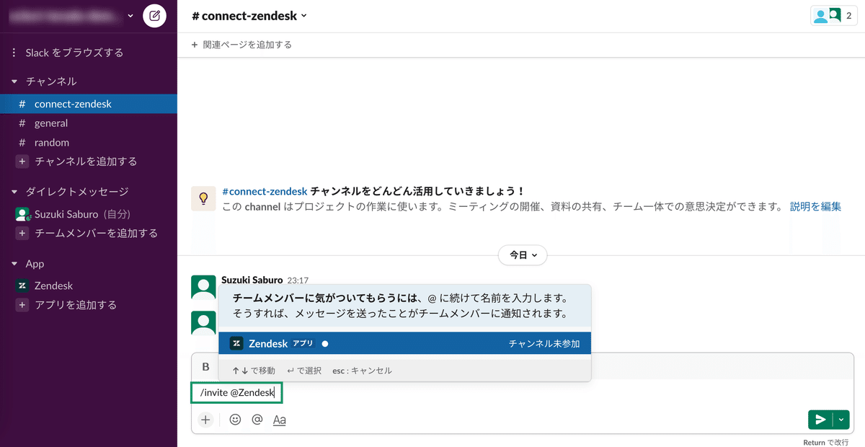Viewport: 865px width, 447px height.
Task: Click the @ mention icon
Action: tap(257, 419)
